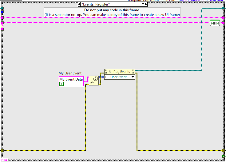This screenshot has width=226, height=162.
Task: Select the yellow error tunnel on right border
Action: [224, 151]
